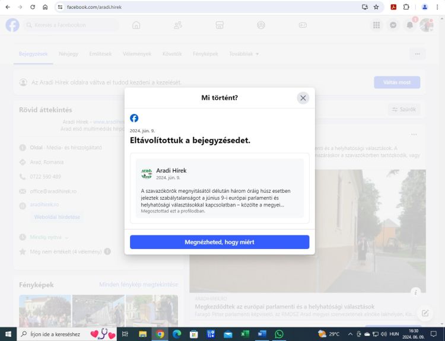This screenshot has height=341, width=445.
Task: Click the 'Váltás most' button
Action: point(397,82)
